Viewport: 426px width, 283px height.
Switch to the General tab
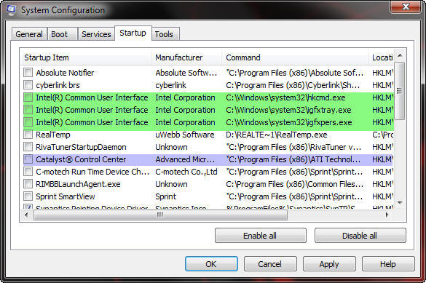coord(29,34)
